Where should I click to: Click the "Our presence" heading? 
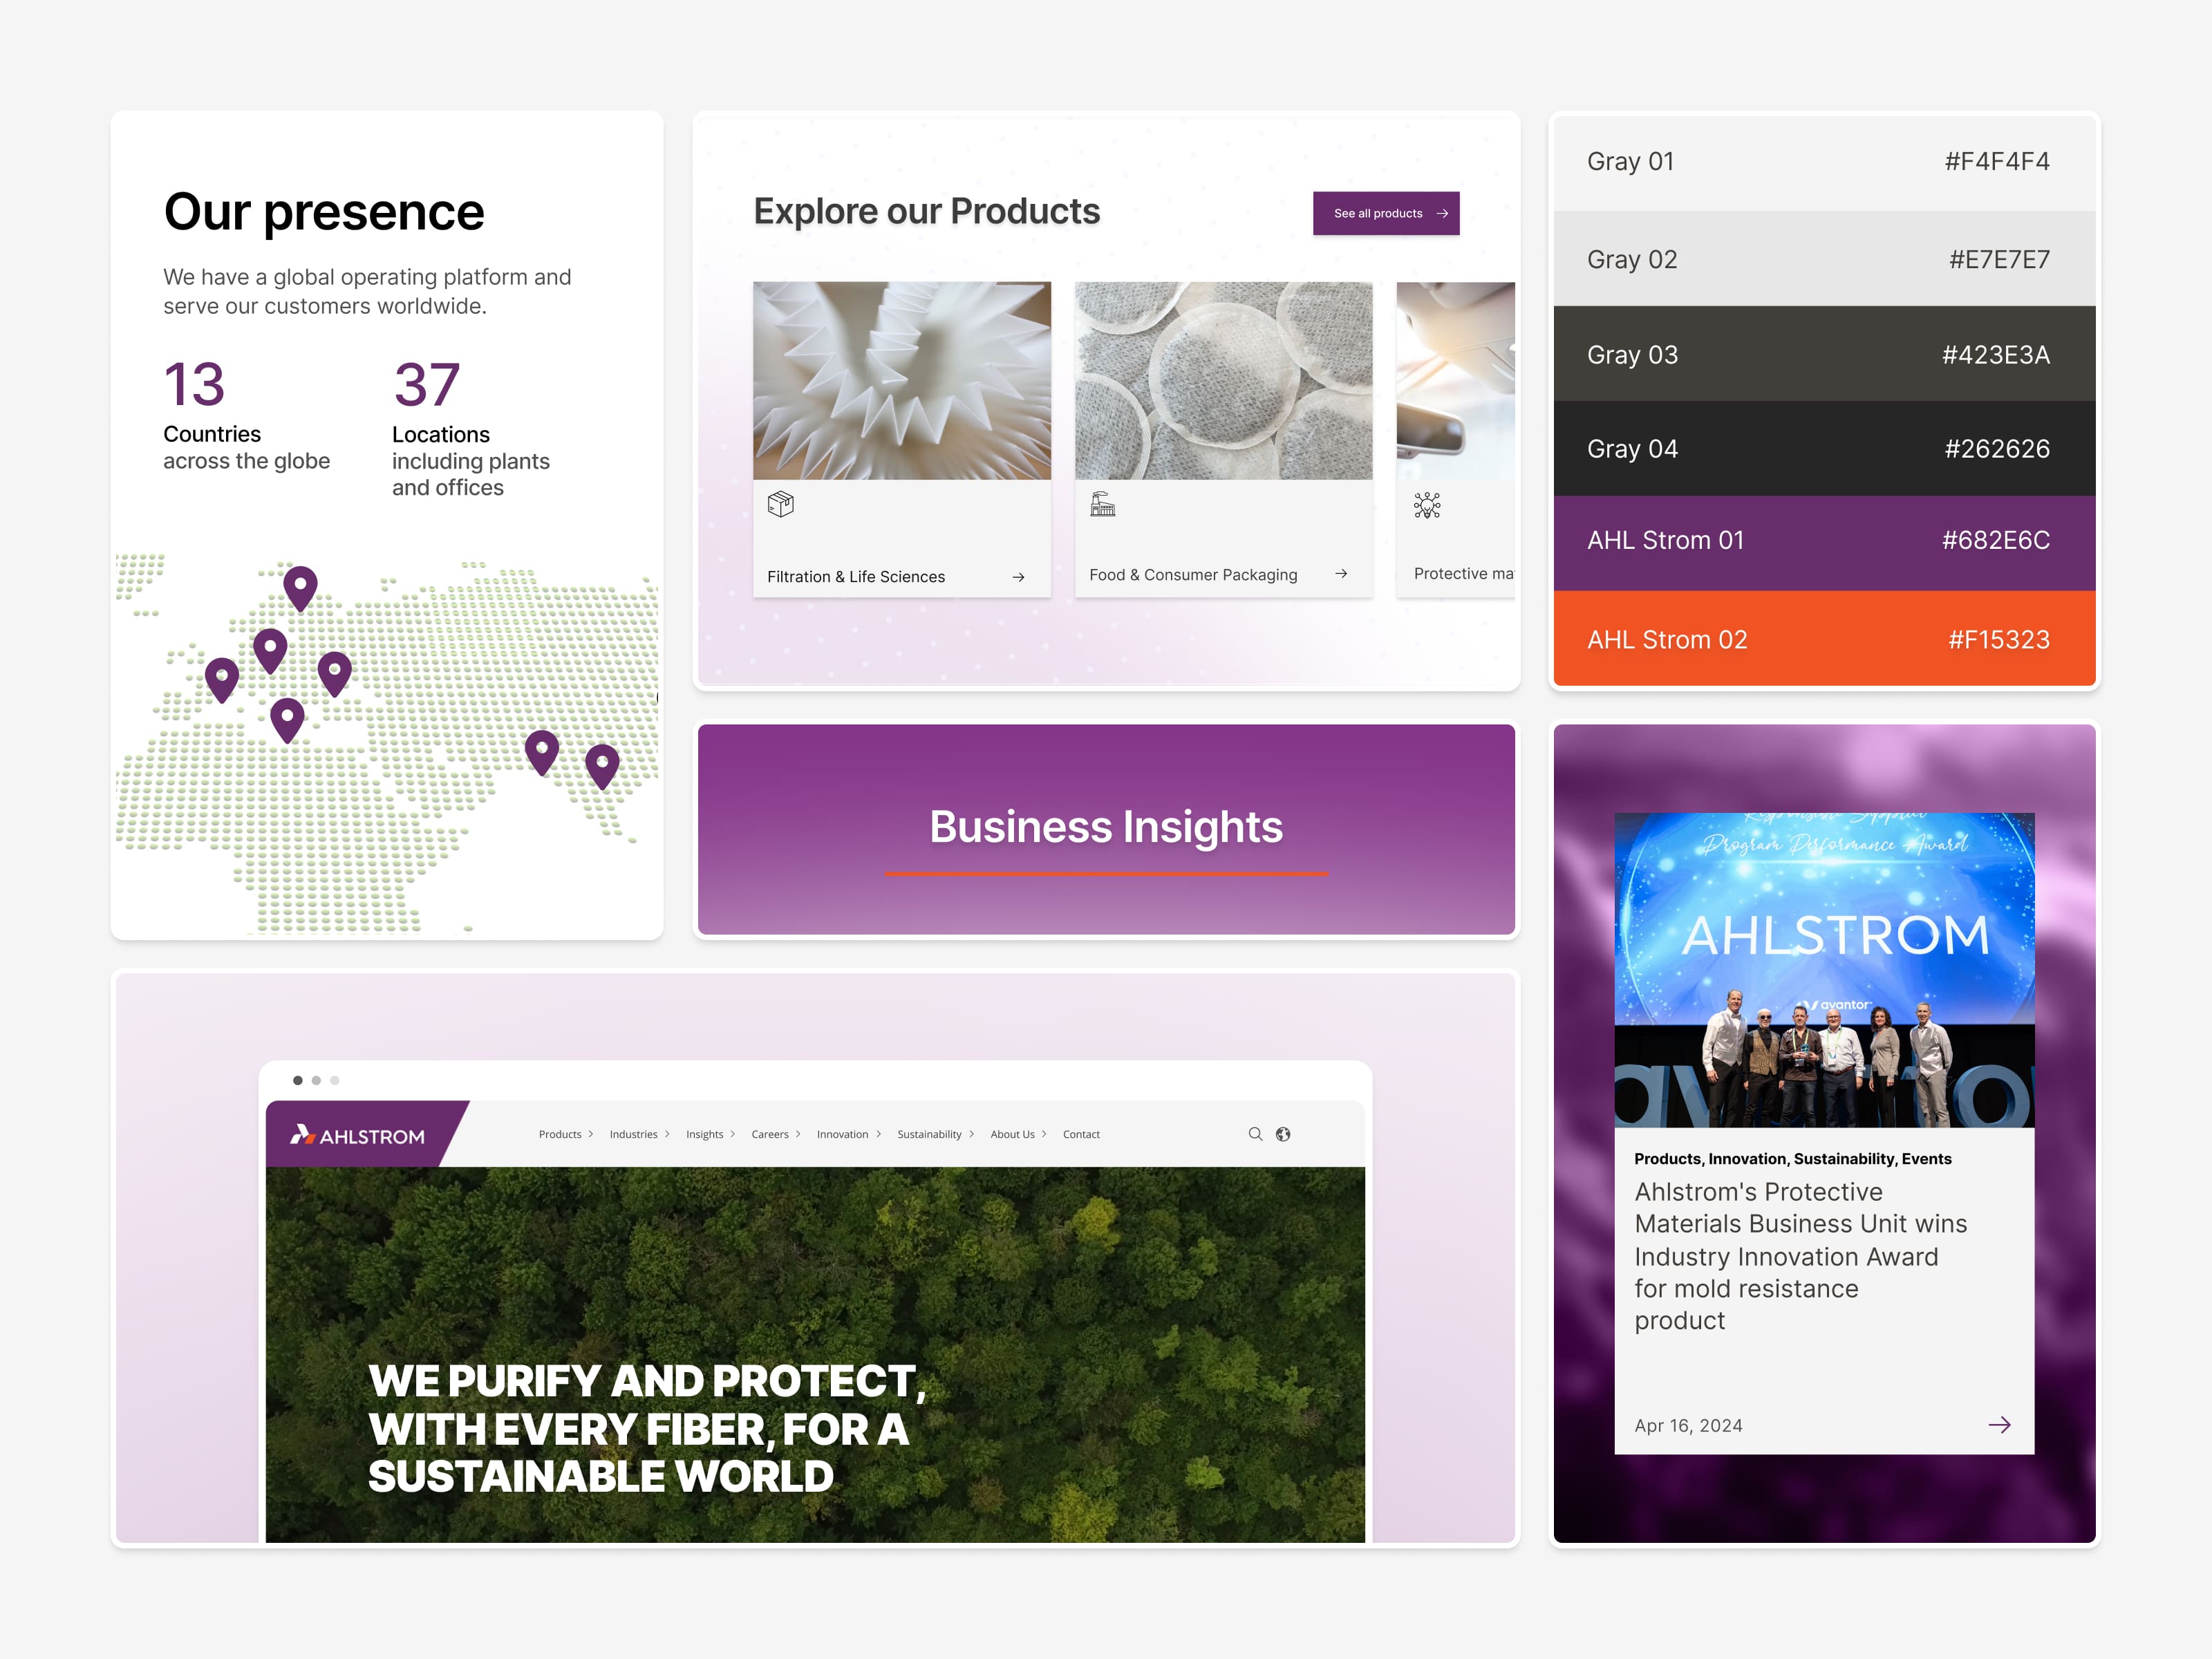point(324,212)
